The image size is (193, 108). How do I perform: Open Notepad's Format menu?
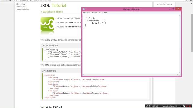[94, 13]
